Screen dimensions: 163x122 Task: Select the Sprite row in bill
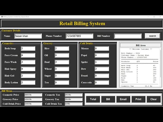(138, 82)
